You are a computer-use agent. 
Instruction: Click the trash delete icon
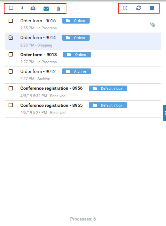click(x=58, y=9)
